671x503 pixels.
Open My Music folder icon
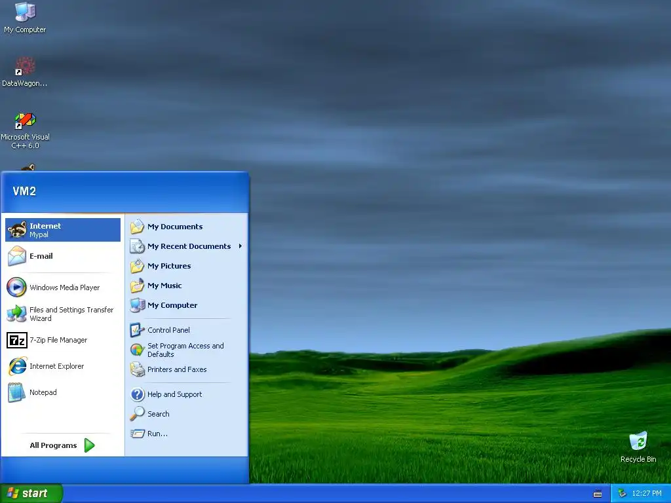point(137,286)
